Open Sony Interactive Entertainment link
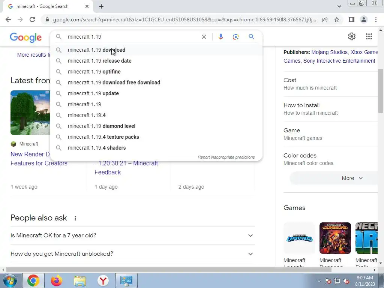 pos(339,61)
